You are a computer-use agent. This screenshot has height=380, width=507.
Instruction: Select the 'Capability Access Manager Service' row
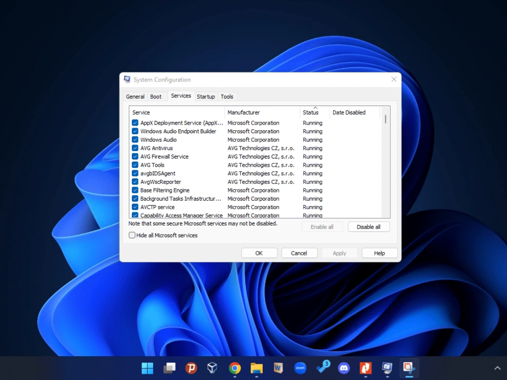coord(256,215)
